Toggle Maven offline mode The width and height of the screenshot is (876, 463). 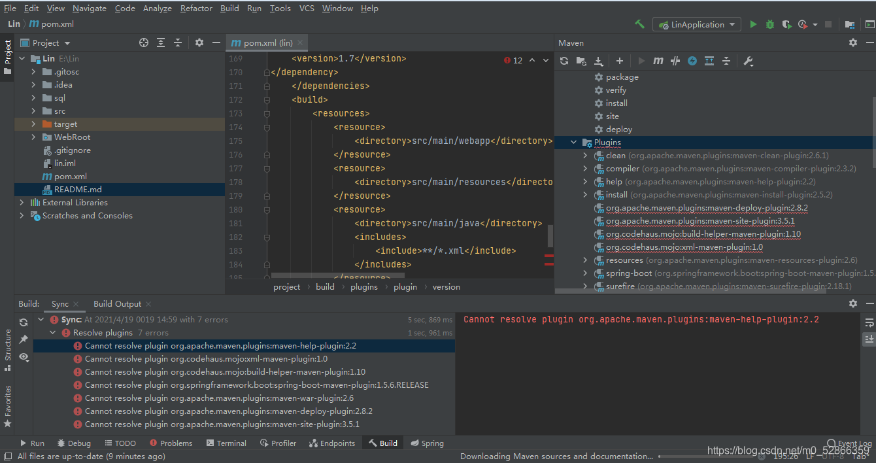(692, 60)
